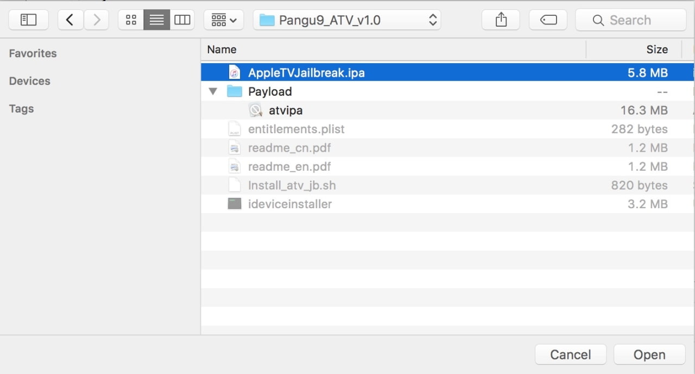695x374 pixels.
Task: Select the atvipa app icon
Action: click(255, 110)
